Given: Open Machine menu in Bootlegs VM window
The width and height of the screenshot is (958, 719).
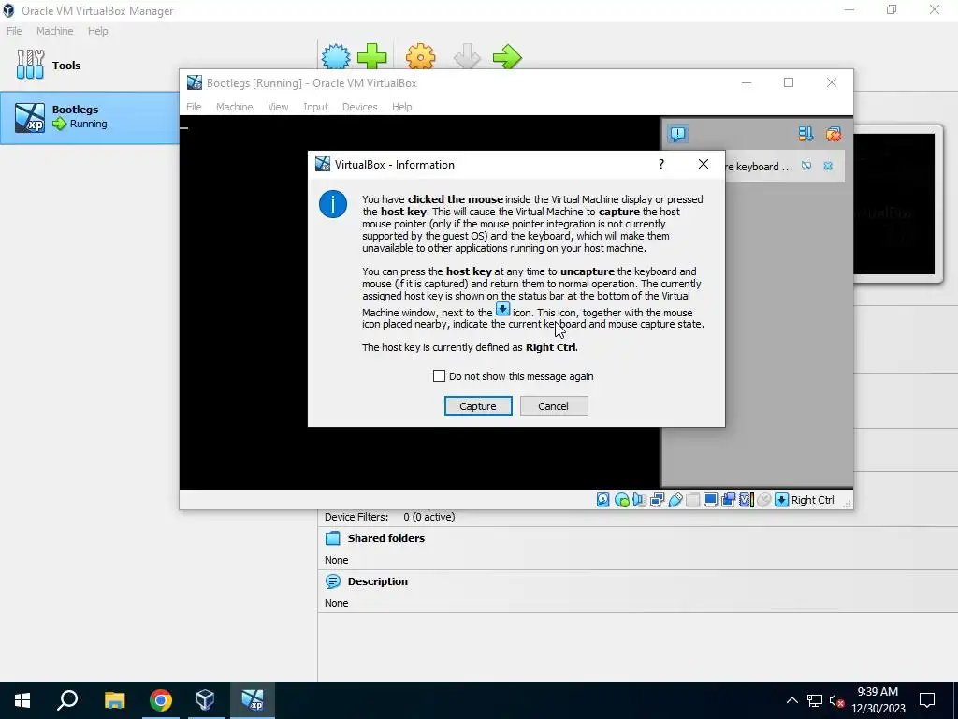Looking at the screenshot, I should coord(234,107).
